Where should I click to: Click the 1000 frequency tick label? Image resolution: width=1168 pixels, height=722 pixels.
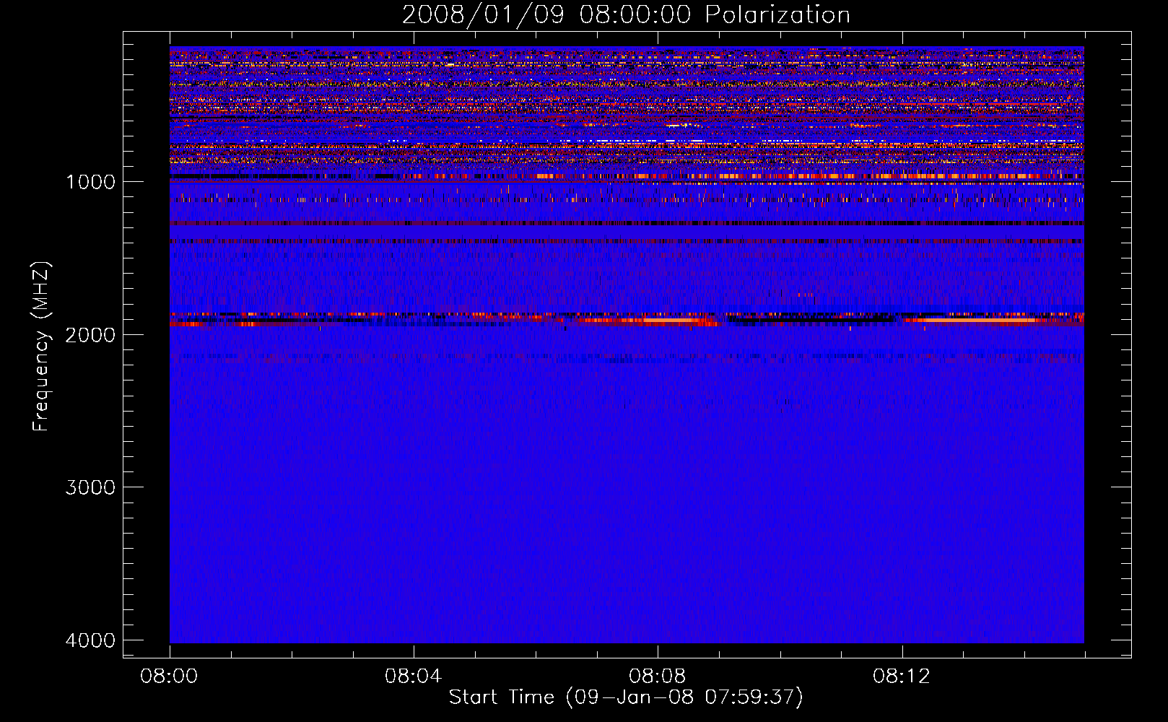90,182
